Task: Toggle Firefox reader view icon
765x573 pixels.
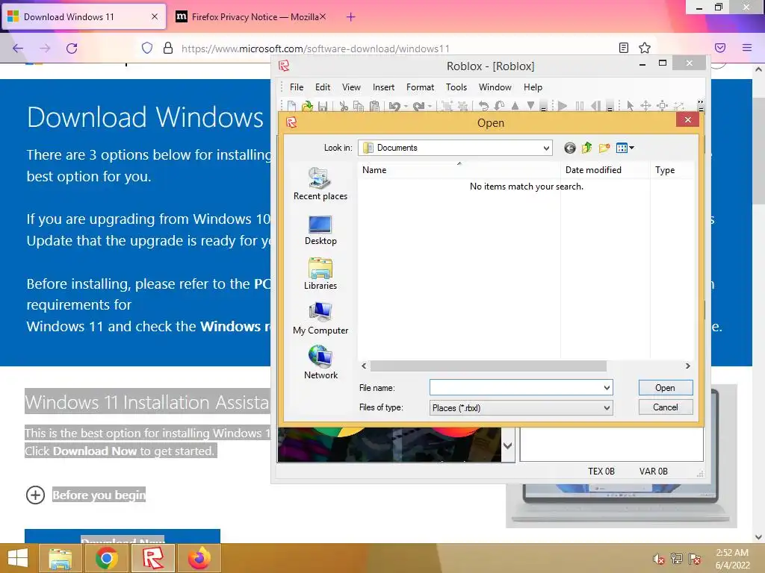Action: coord(624,48)
